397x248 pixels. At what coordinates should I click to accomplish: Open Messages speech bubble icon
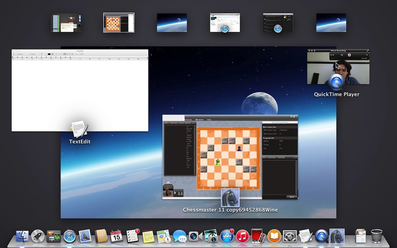click(180, 236)
